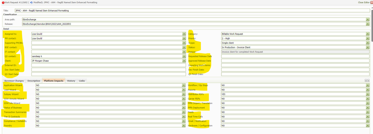Open the Release dropdown arrow
The width and height of the screenshot is (373, 134).
[x=368, y=24]
